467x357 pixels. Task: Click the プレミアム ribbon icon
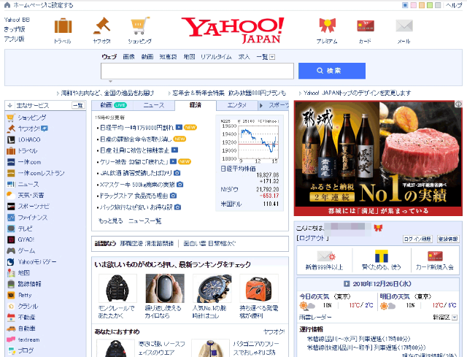pos(326,28)
